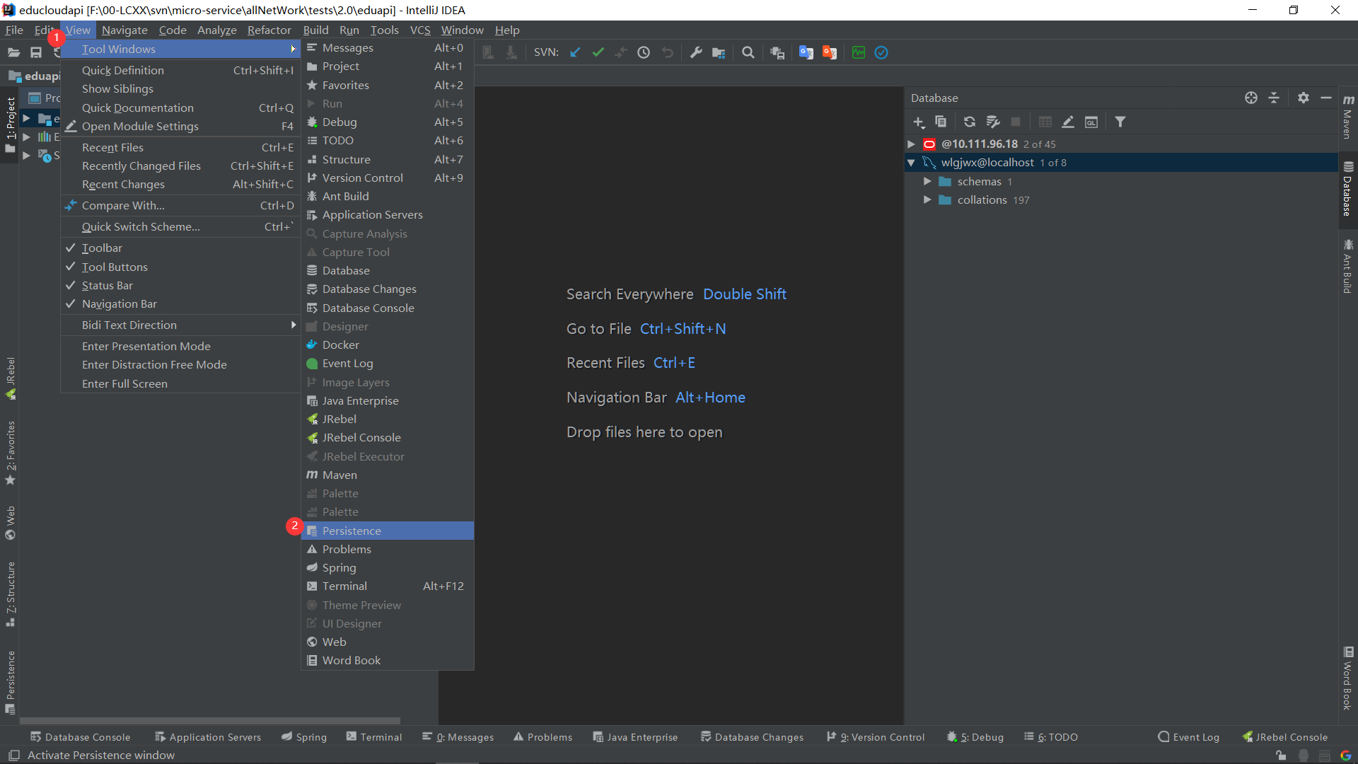Click the Search Everywhere magnifier icon
The height and width of the screenshot is (764, 1358).
coord(748,52)
